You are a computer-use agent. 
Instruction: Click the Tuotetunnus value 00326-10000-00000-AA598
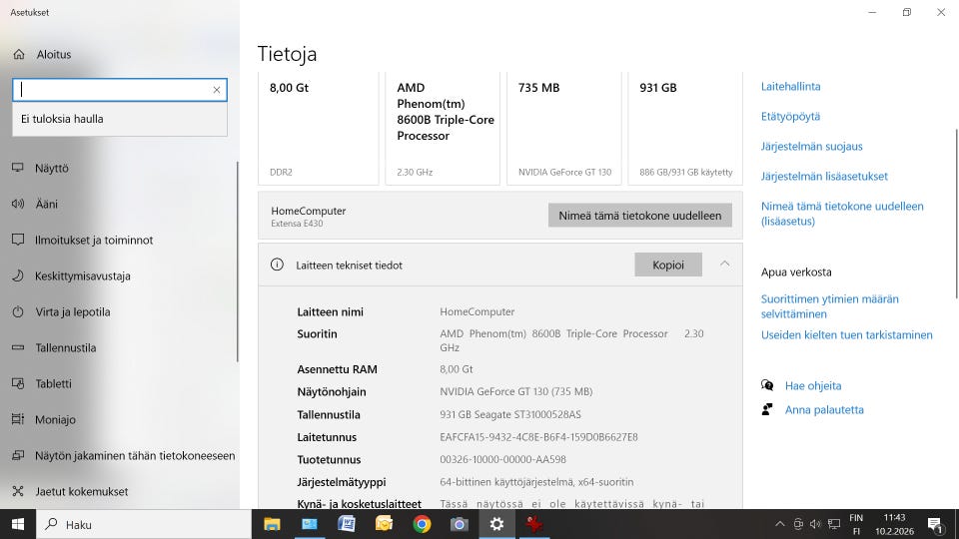click(502, 459)
